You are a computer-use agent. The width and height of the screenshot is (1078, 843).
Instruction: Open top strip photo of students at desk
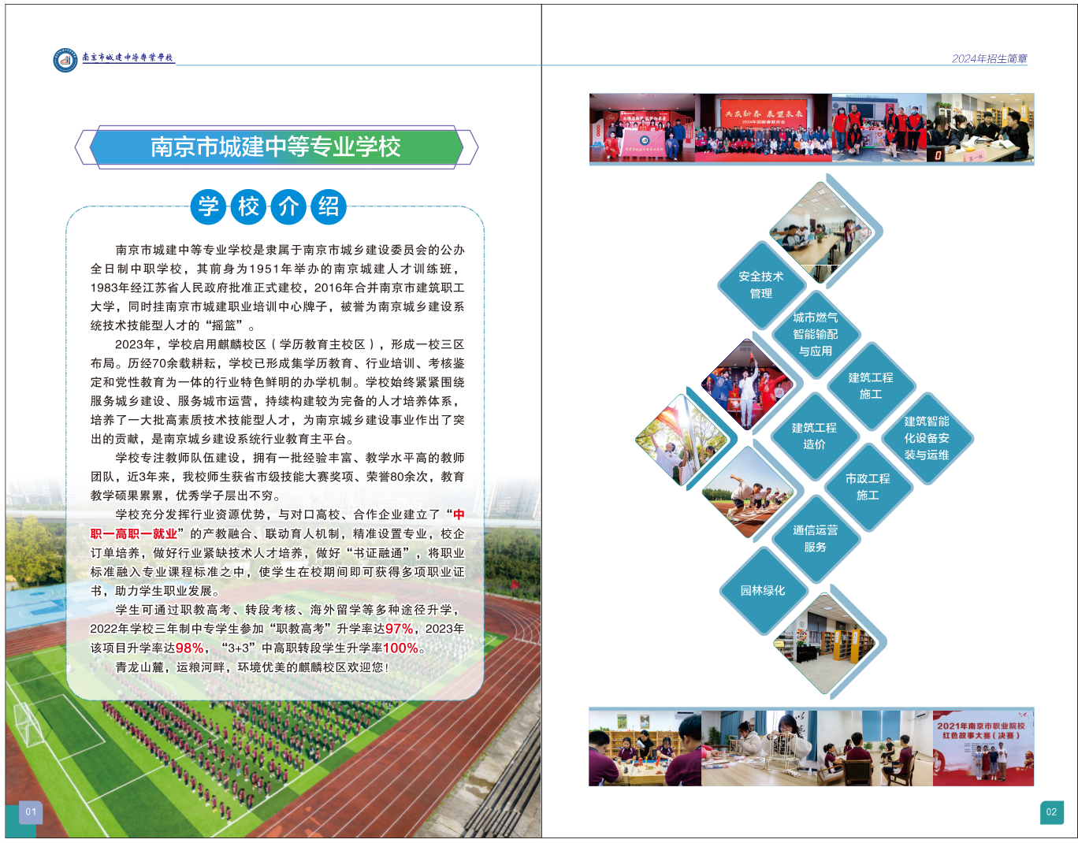(x=980, y=128)
